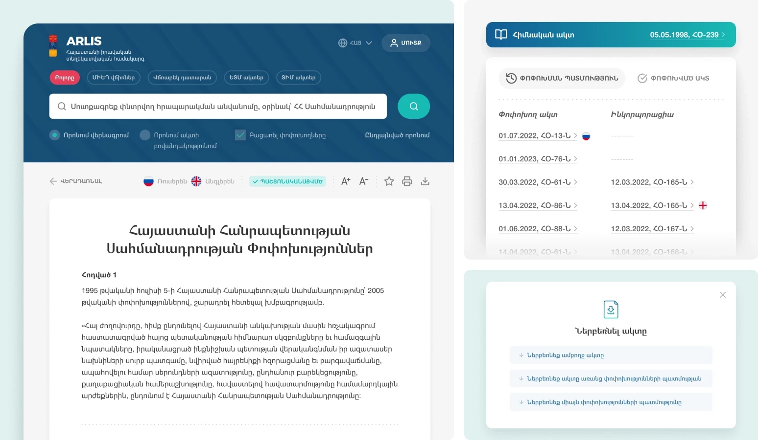Screen dimensions: 758x440
Task: Select the ՏԻՄ ակտեր filter tab
Action: tap(299, 78)
